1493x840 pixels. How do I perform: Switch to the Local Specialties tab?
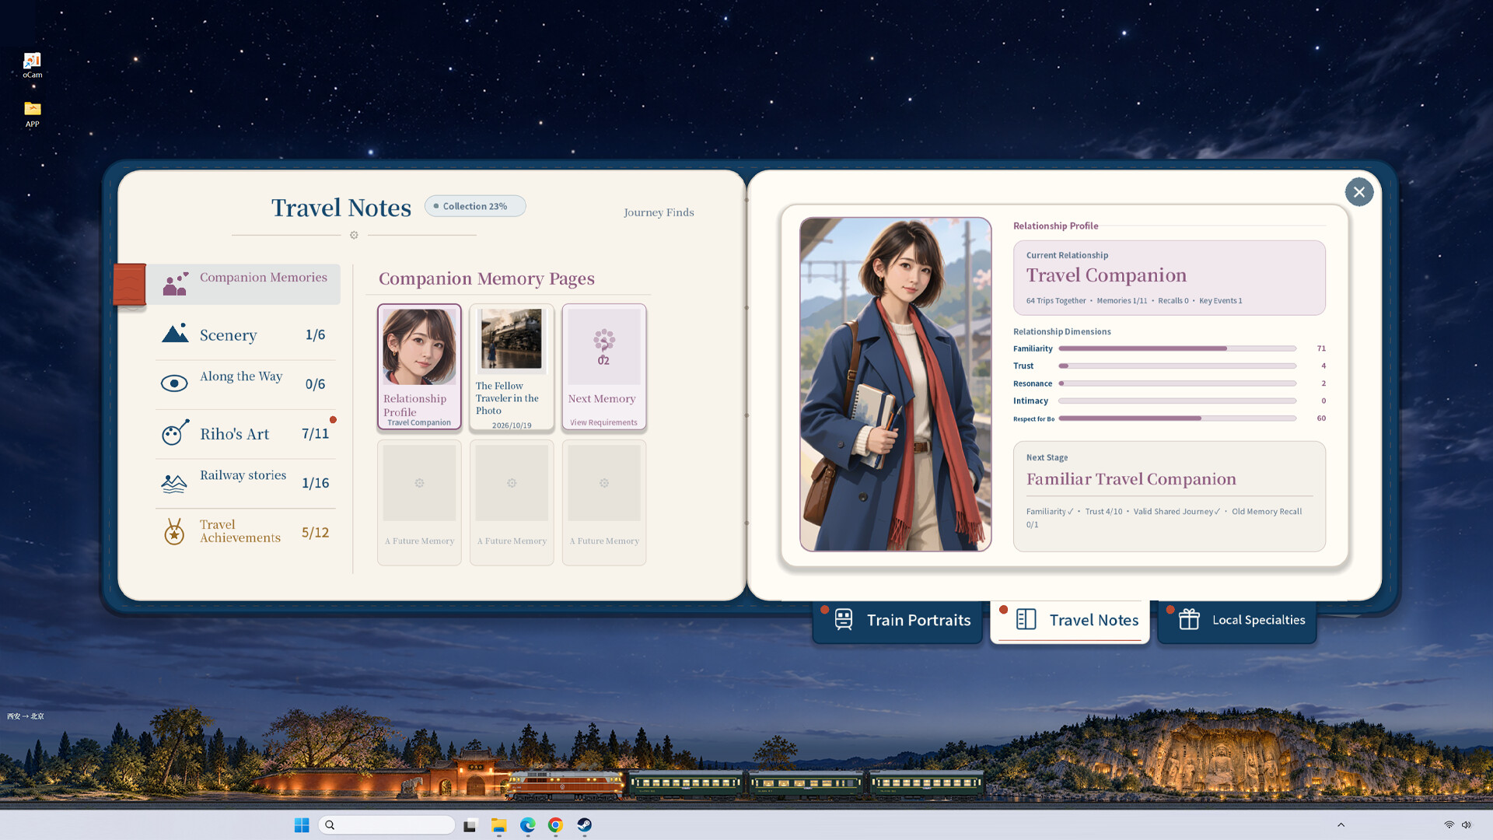pos(1237,621)
